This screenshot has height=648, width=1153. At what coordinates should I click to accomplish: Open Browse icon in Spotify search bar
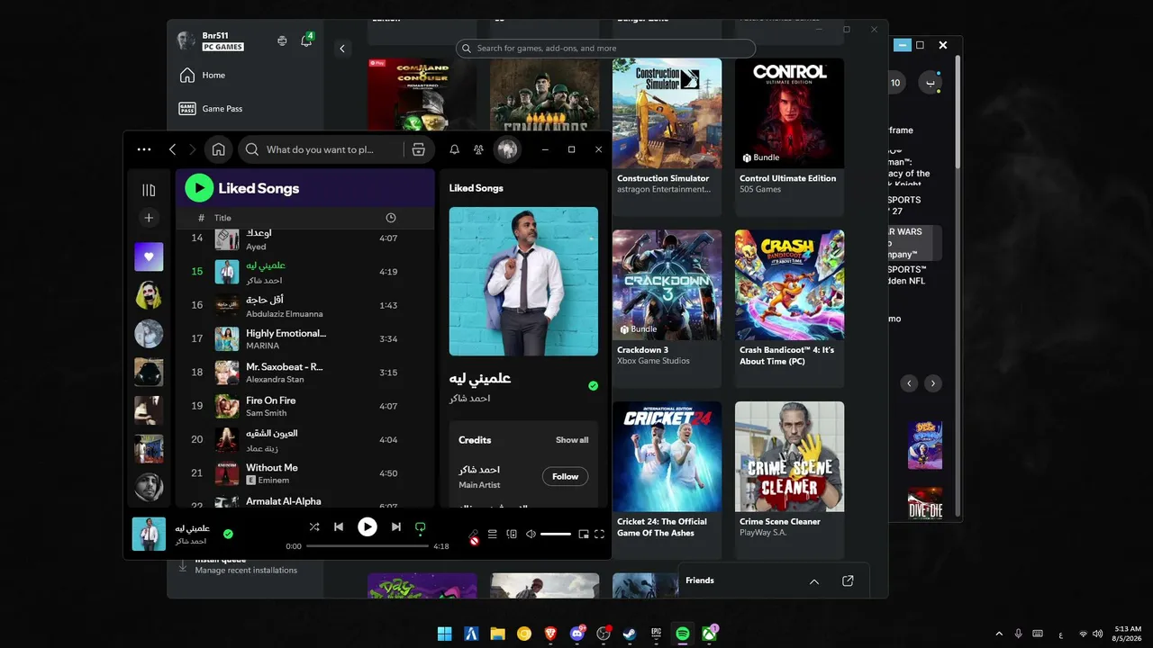point(418,149)
